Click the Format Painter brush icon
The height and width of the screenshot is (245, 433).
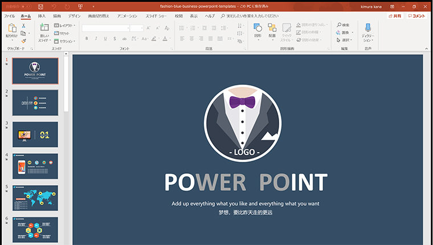(23, 40)
